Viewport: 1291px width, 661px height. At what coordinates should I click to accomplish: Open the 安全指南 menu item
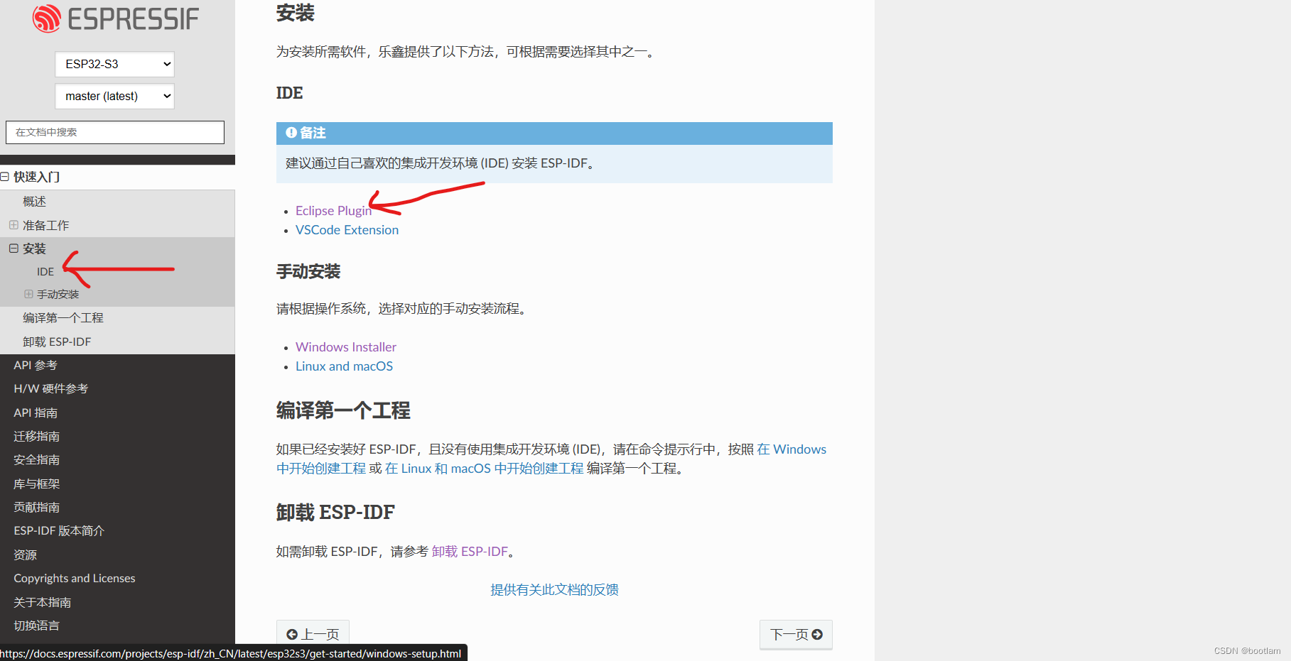point(37,459)
